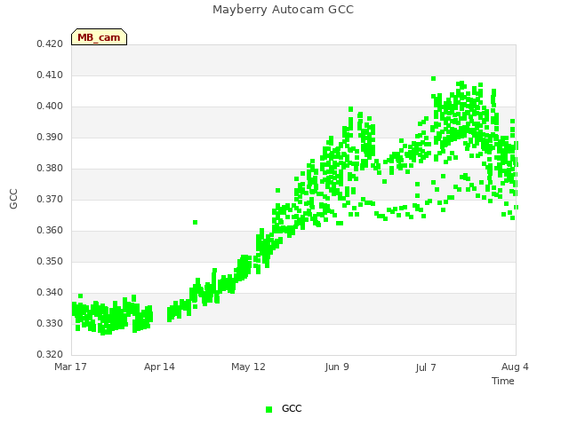The width and height of the screenshot is (569, 426).
Task: Click the vertical GCC axis title
Action: pyautogui.click(x=13, y=199)
